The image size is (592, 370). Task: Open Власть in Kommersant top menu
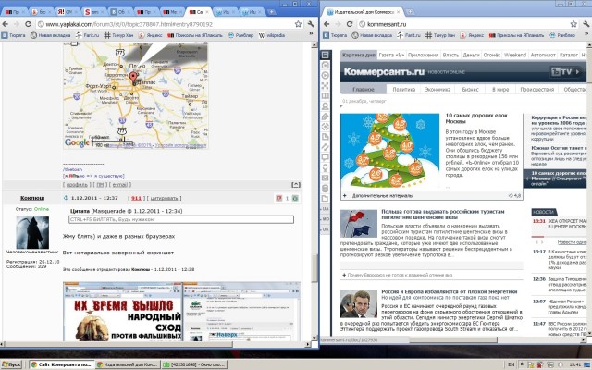[450, 55]
